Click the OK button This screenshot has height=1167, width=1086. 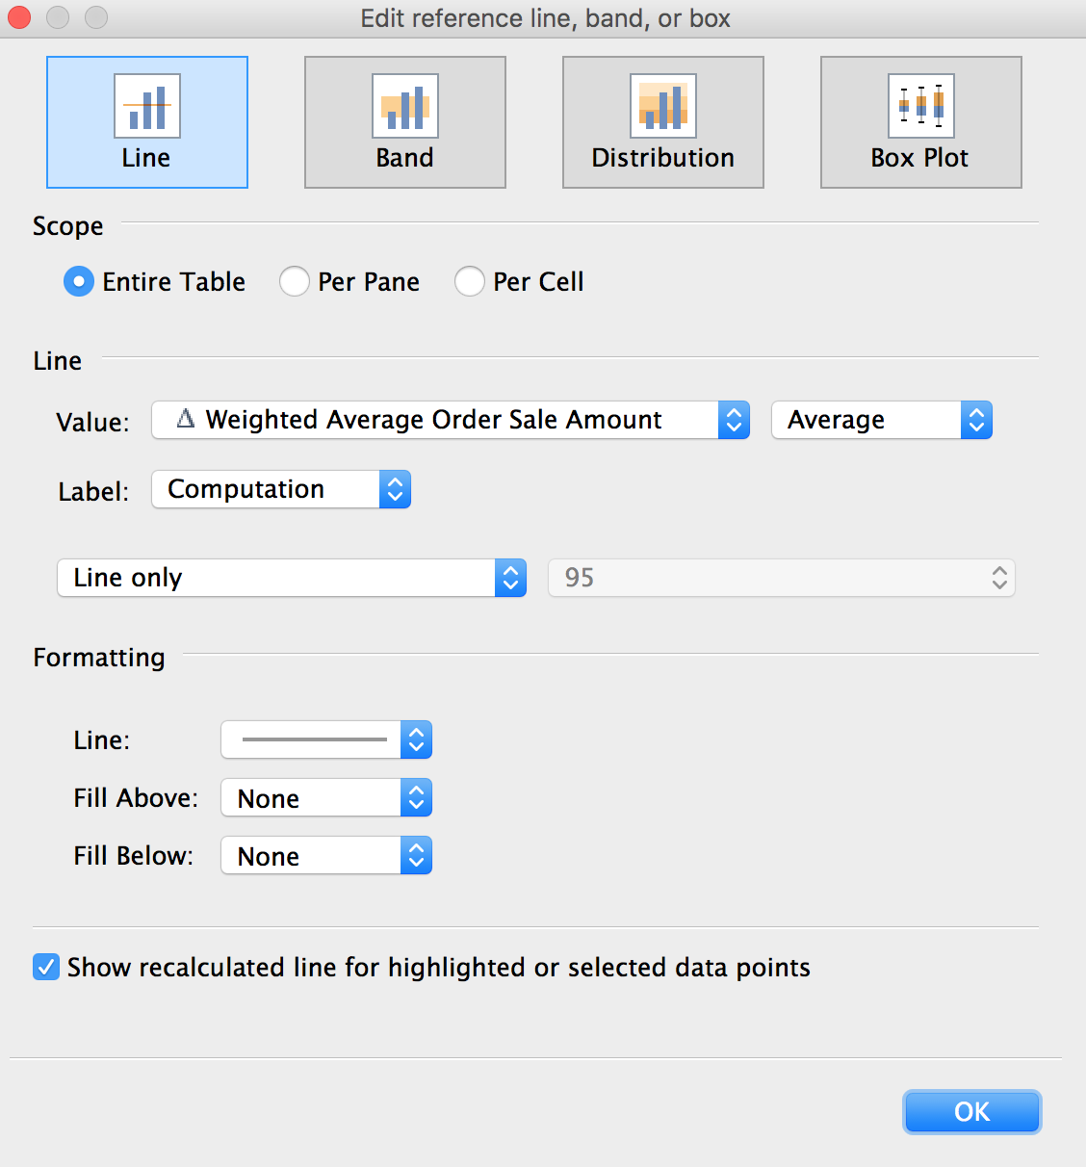click(971, 1112)
